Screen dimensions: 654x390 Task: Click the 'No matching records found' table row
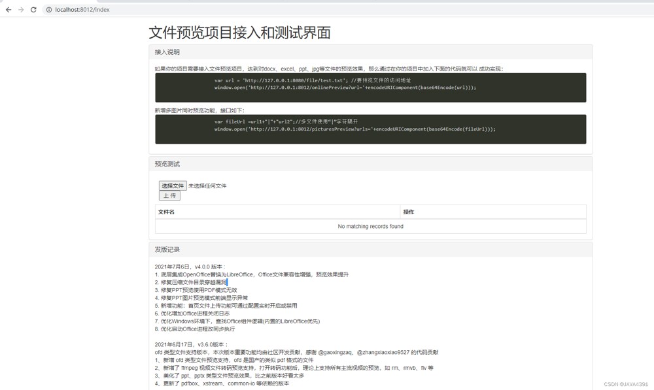click(x=370, y=226)
